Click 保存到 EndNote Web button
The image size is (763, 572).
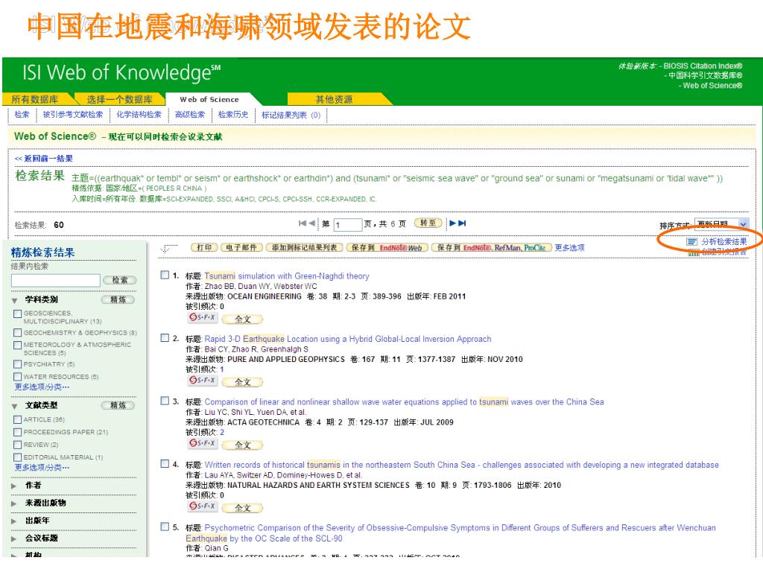click(387, 247)
